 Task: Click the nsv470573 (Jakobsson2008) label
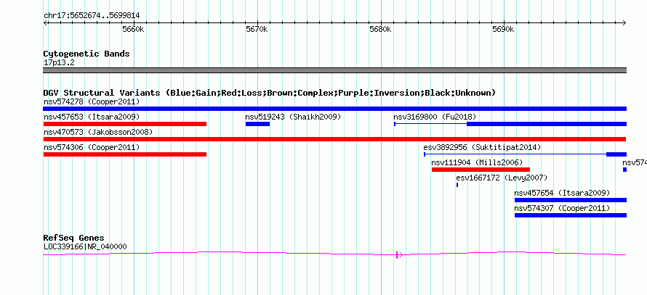(x=98, y=132)
